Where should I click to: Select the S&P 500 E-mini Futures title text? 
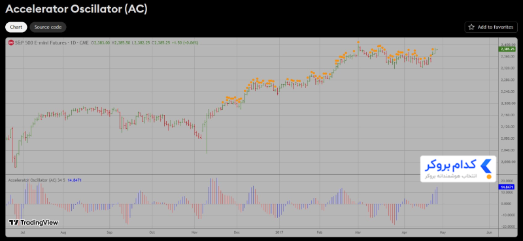tap(52, 42)
